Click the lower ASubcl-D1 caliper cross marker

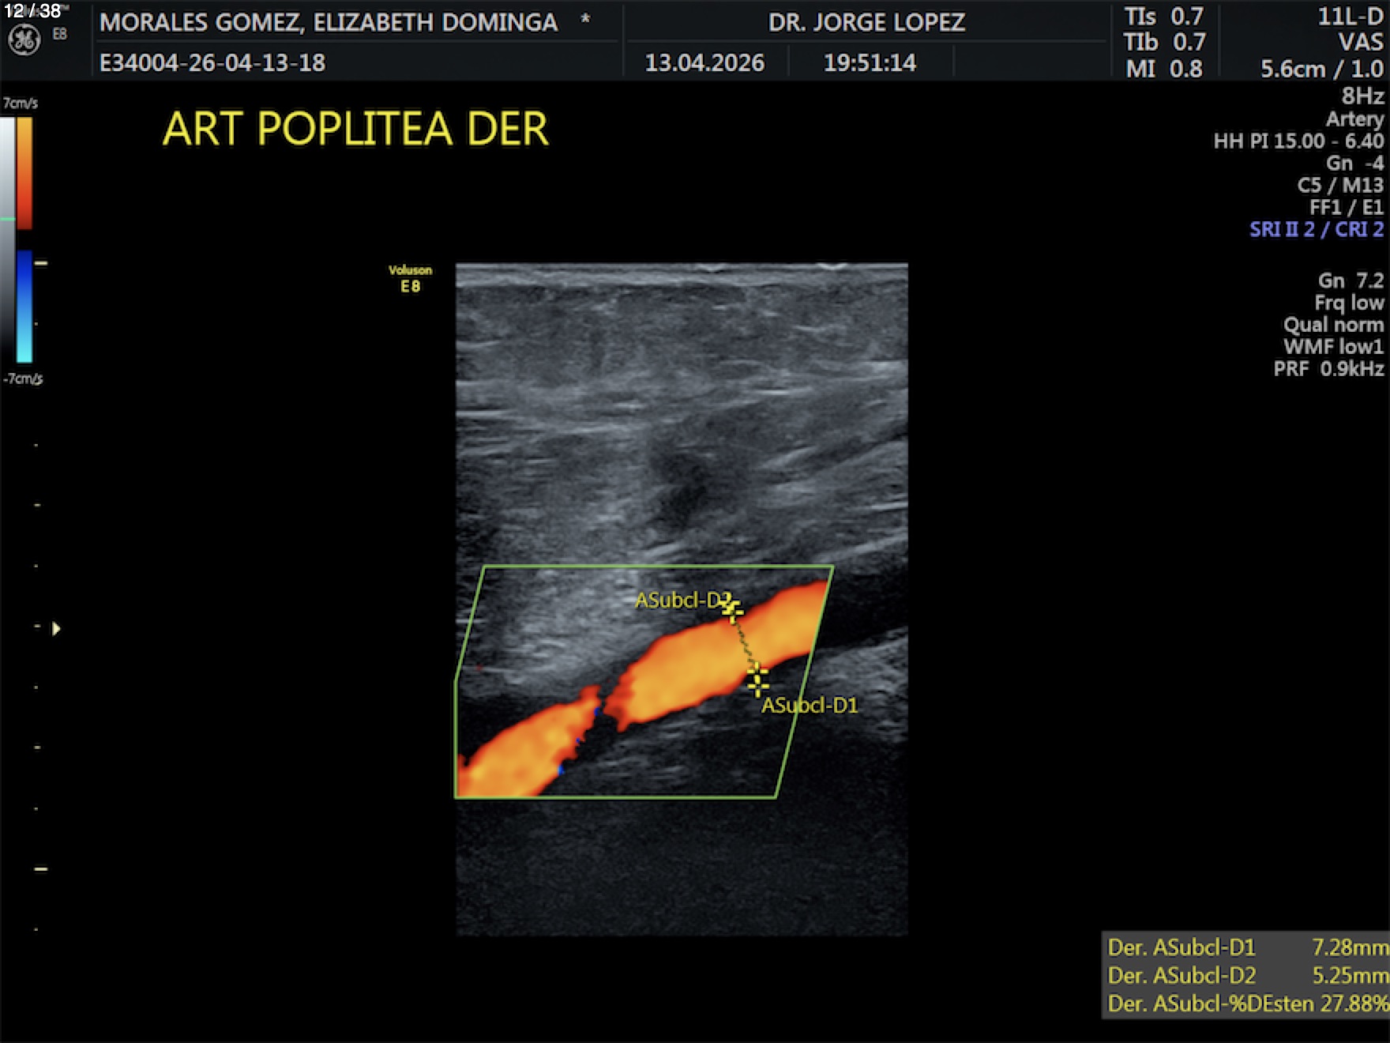pos(757,679)
